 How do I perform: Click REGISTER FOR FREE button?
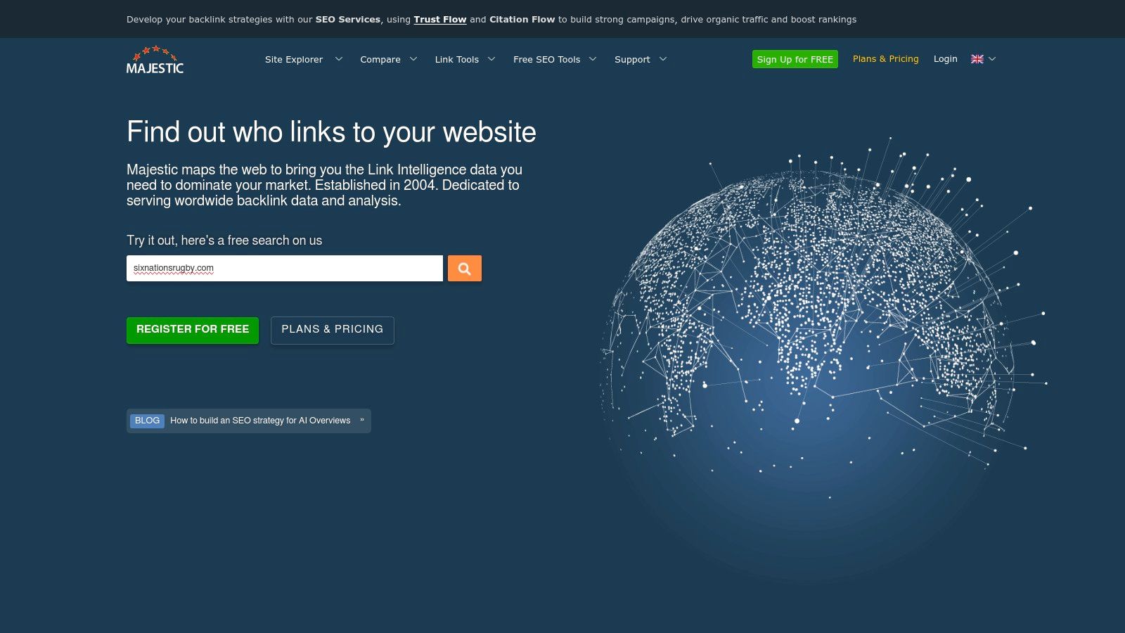point(193,330)
